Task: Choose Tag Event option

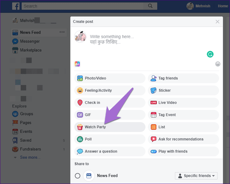Action: click(183, 115)
